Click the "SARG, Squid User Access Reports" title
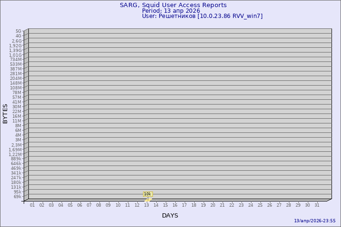 [x=173, y=5]
